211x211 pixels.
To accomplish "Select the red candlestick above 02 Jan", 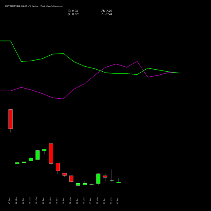I will (71, 179).
